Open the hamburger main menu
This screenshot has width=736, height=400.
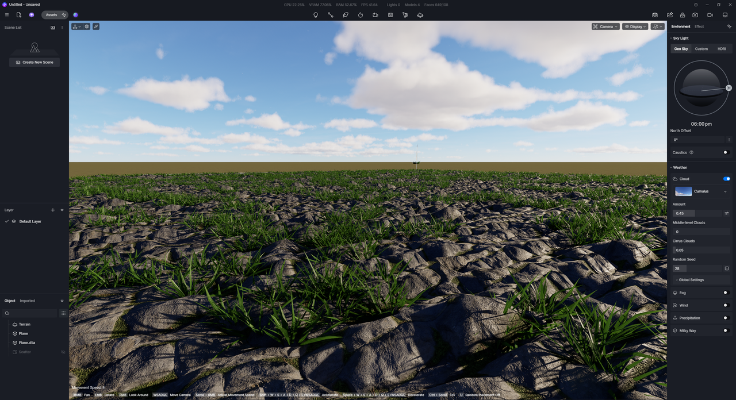pyautogui.click(x=7, y=15)
